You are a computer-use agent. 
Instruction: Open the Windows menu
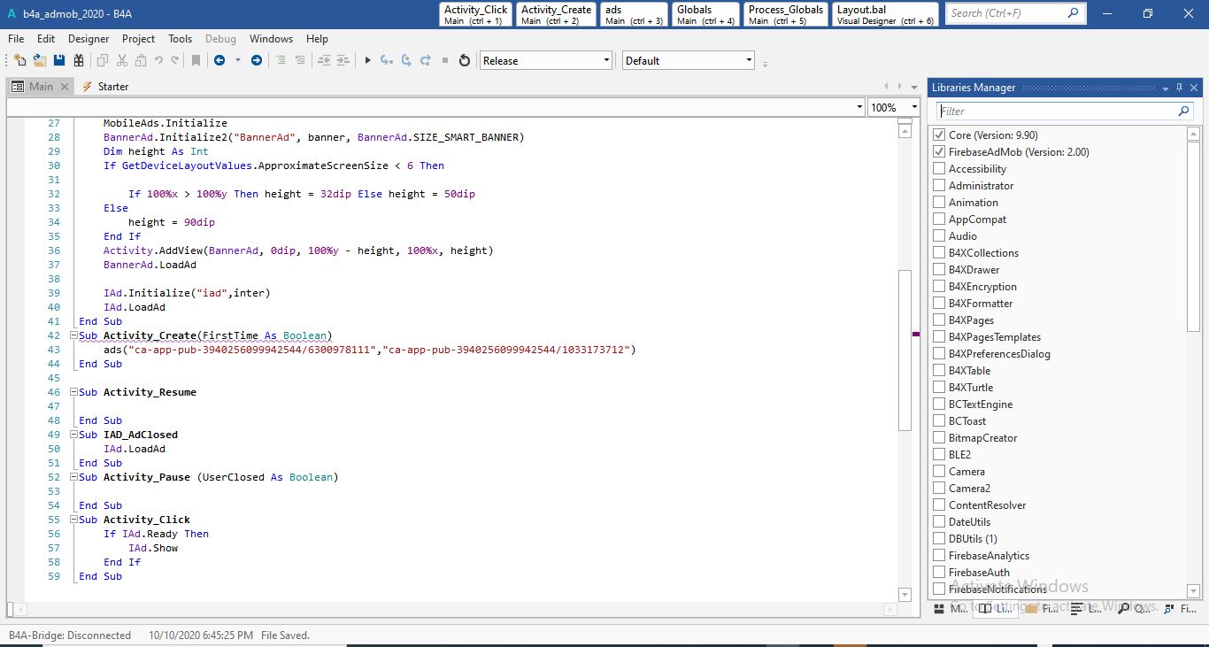coord(271,39)
